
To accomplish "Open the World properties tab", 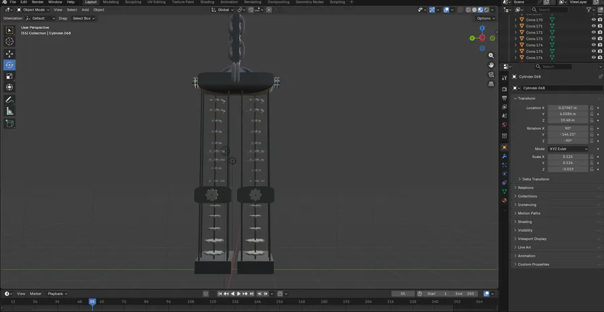I will (505, 125).
